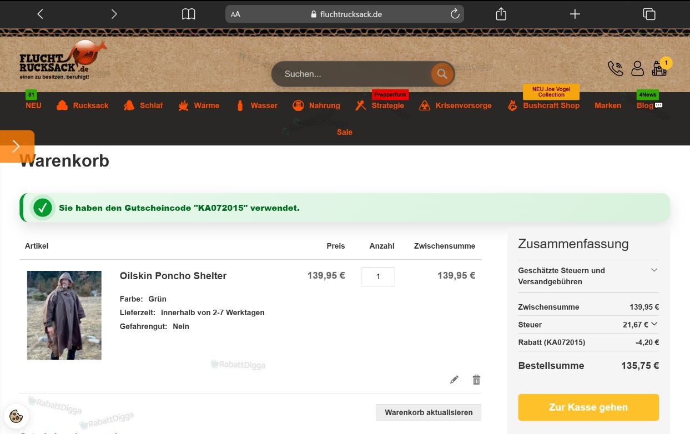Open the Oilskin Poncho Shelter product image
Screen dimensions: 690x434
point(64,315)
